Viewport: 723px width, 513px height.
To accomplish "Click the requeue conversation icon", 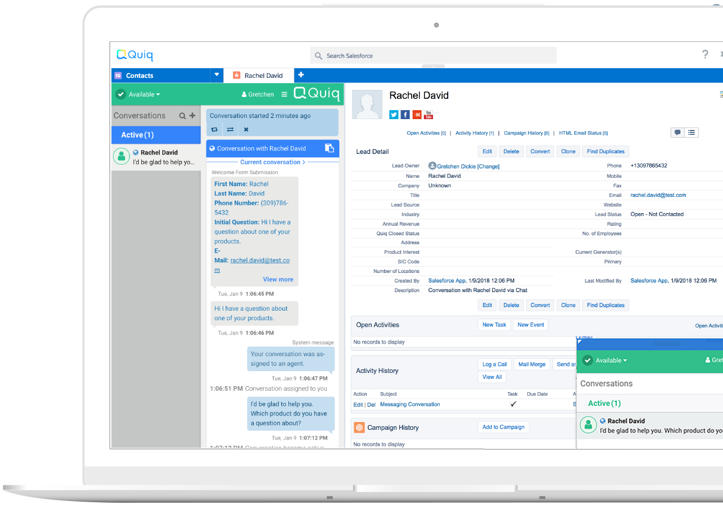I will click(x=215, y=129).
